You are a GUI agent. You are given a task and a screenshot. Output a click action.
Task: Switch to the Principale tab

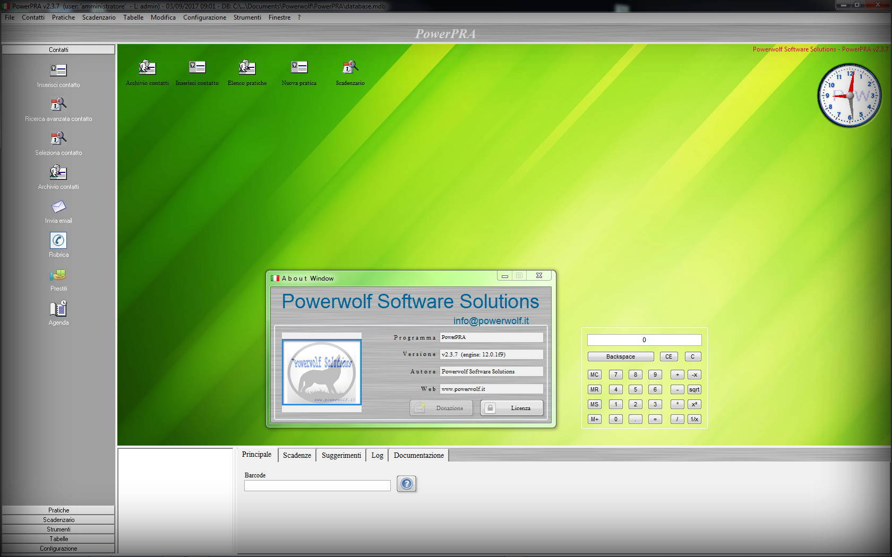[256, 455]
